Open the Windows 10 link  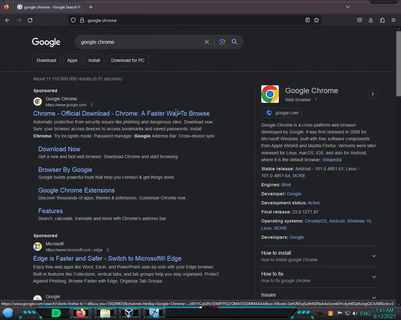(359, 221)
